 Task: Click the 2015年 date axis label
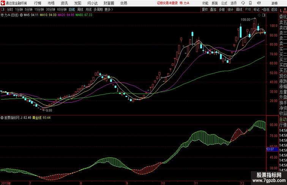tap(6, 183)
